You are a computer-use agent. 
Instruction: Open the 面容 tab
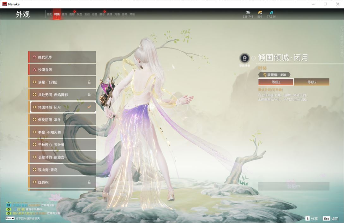point(72,14)
